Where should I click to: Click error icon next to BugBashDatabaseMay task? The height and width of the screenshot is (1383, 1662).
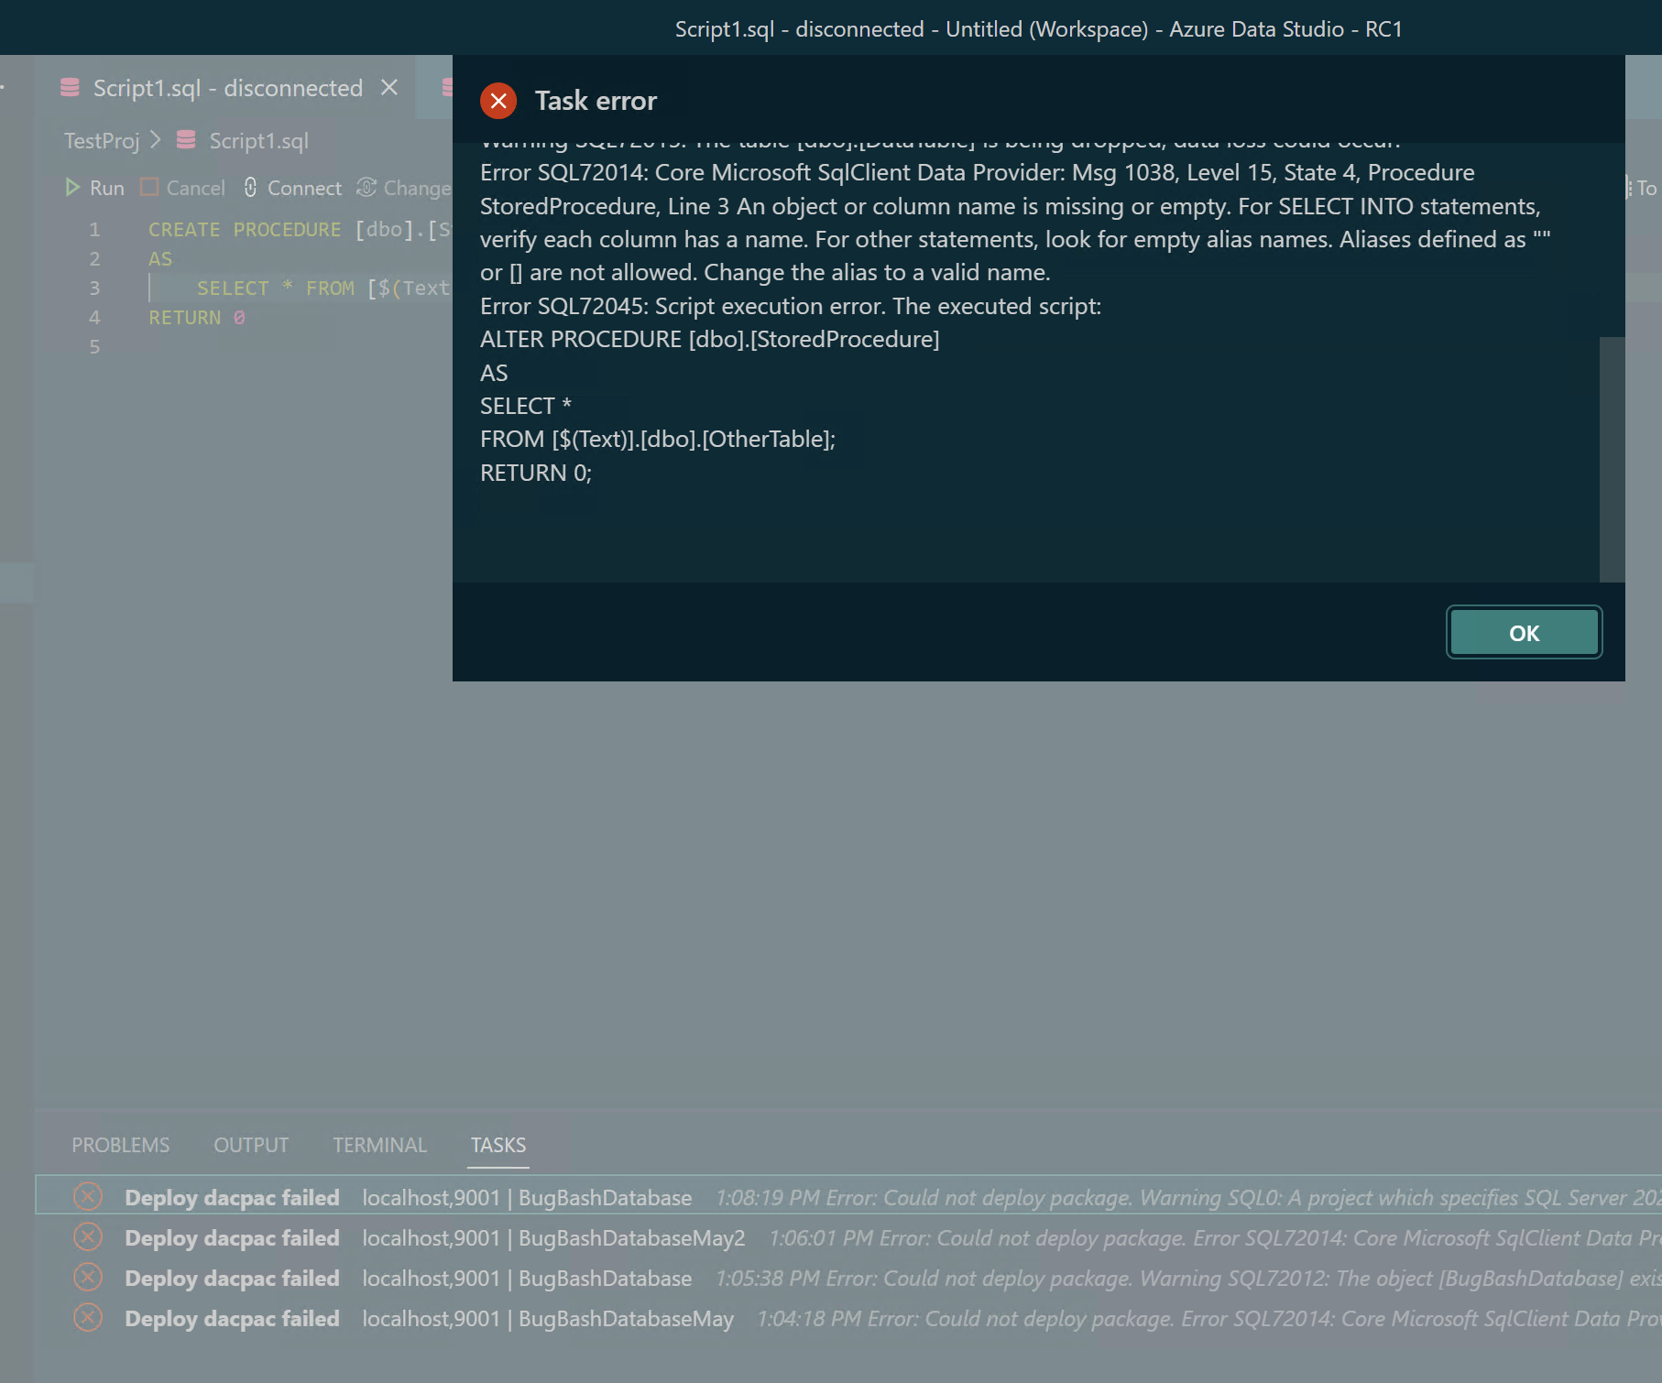coord(87,1319)
